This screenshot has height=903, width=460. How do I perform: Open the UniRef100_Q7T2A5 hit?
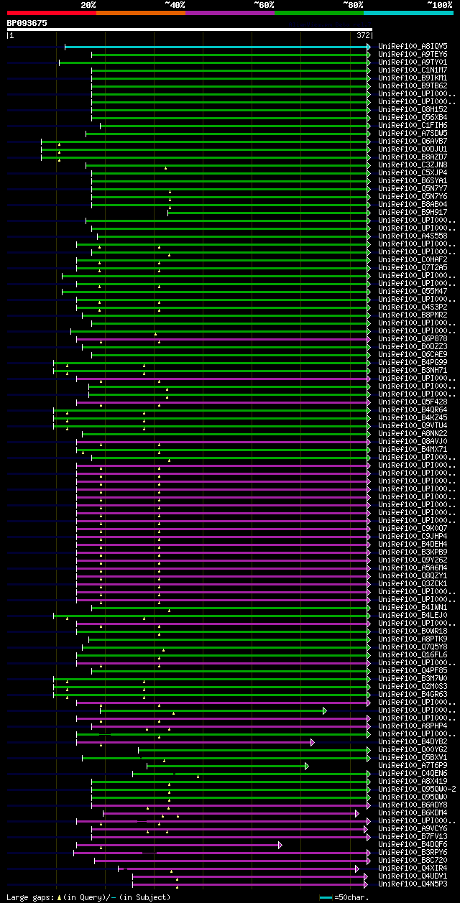tap(413, 267)
